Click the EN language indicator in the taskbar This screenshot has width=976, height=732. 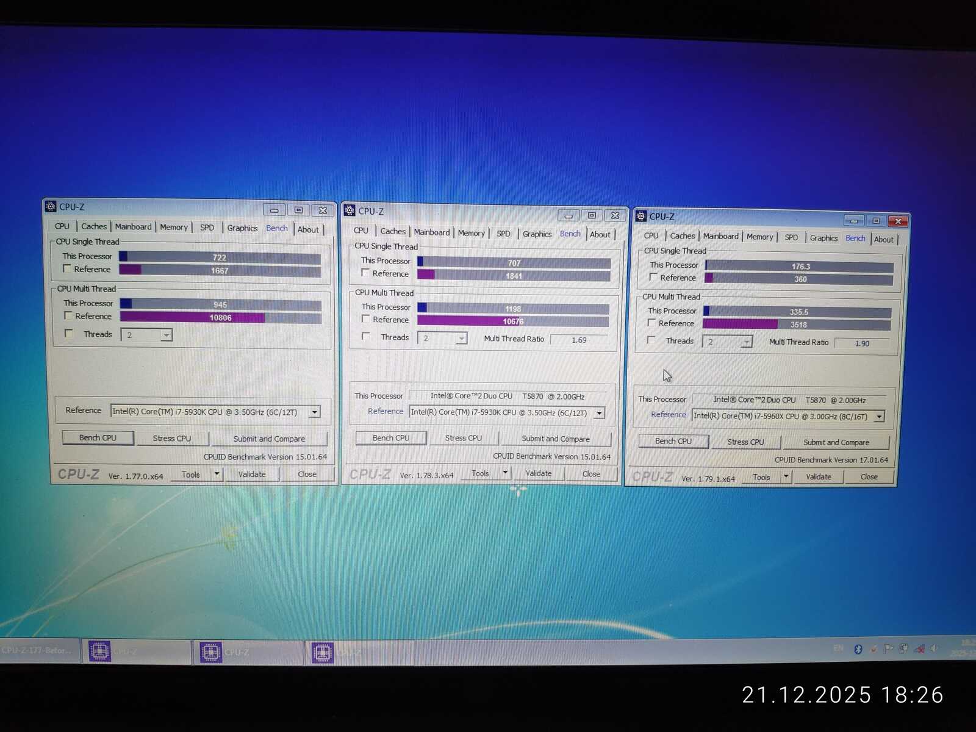pyautogui.click(x=839, y=648)
